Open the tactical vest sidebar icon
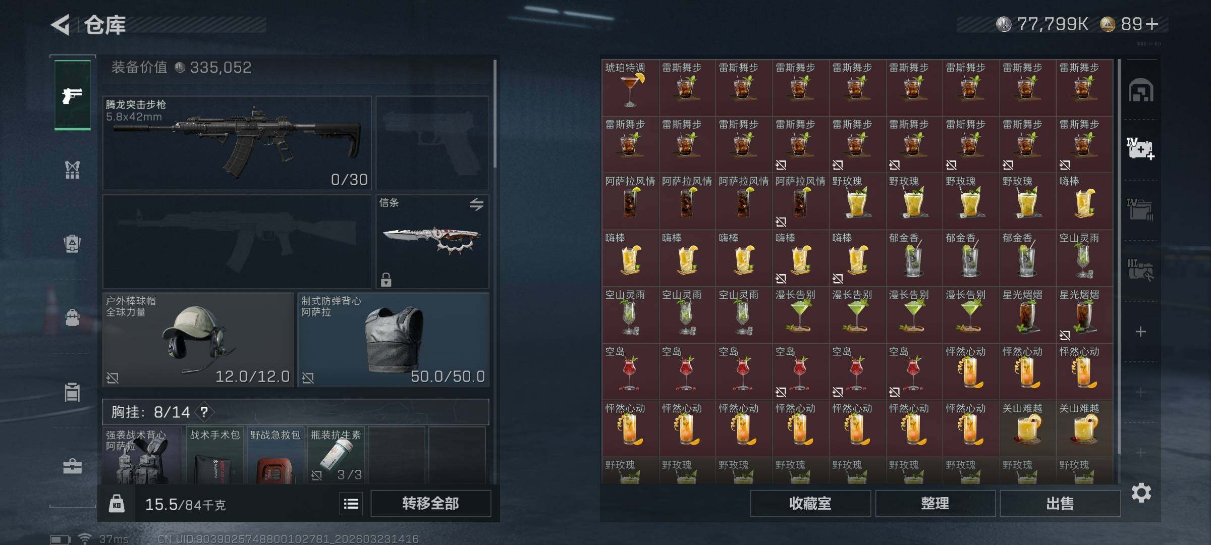The width and height of the screenshot is (1211, 545). pos(72,170)
